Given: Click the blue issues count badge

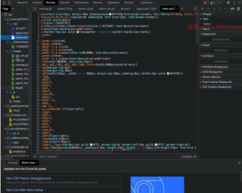Looking at the screenshot, I should 220,3.
